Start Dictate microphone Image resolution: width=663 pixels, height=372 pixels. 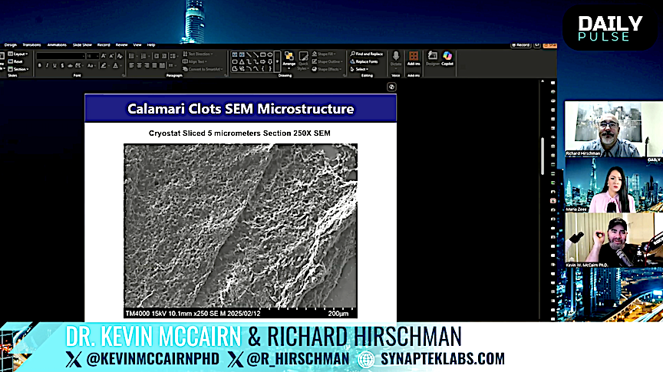coord(396,58)
